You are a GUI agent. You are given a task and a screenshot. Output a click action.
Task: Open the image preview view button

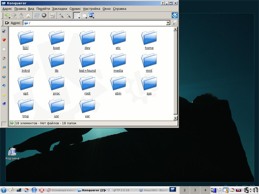click(91, 15)
